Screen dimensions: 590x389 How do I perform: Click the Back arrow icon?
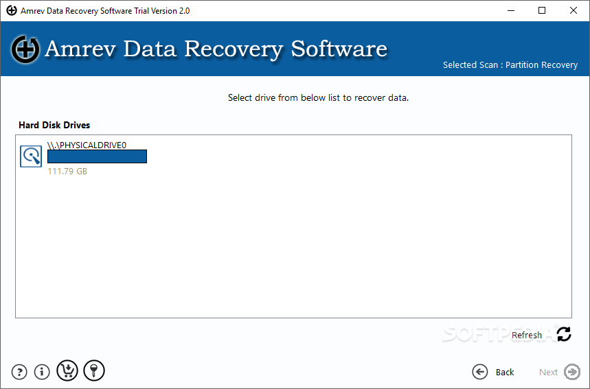point(479,372)
